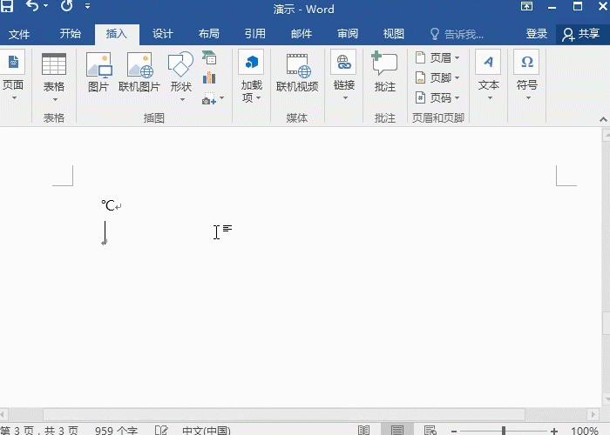This screenshot has height=435, width=610.
Task: Undo the last action
Action: pyautogui.click(x=32, y=6)
